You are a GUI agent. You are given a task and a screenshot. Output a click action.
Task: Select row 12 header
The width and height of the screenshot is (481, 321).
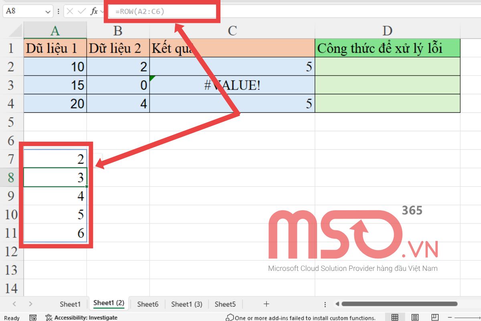11,251
